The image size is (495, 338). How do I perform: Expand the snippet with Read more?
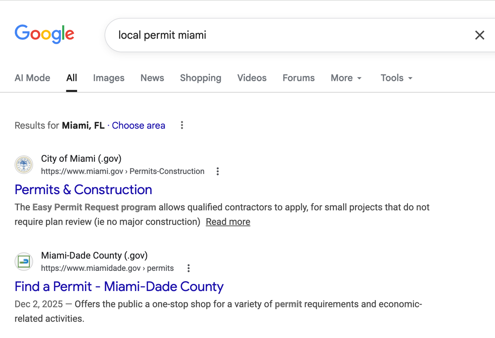(228, 221)
